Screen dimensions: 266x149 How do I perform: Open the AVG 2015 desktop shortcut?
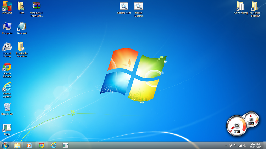pos(7,8)
